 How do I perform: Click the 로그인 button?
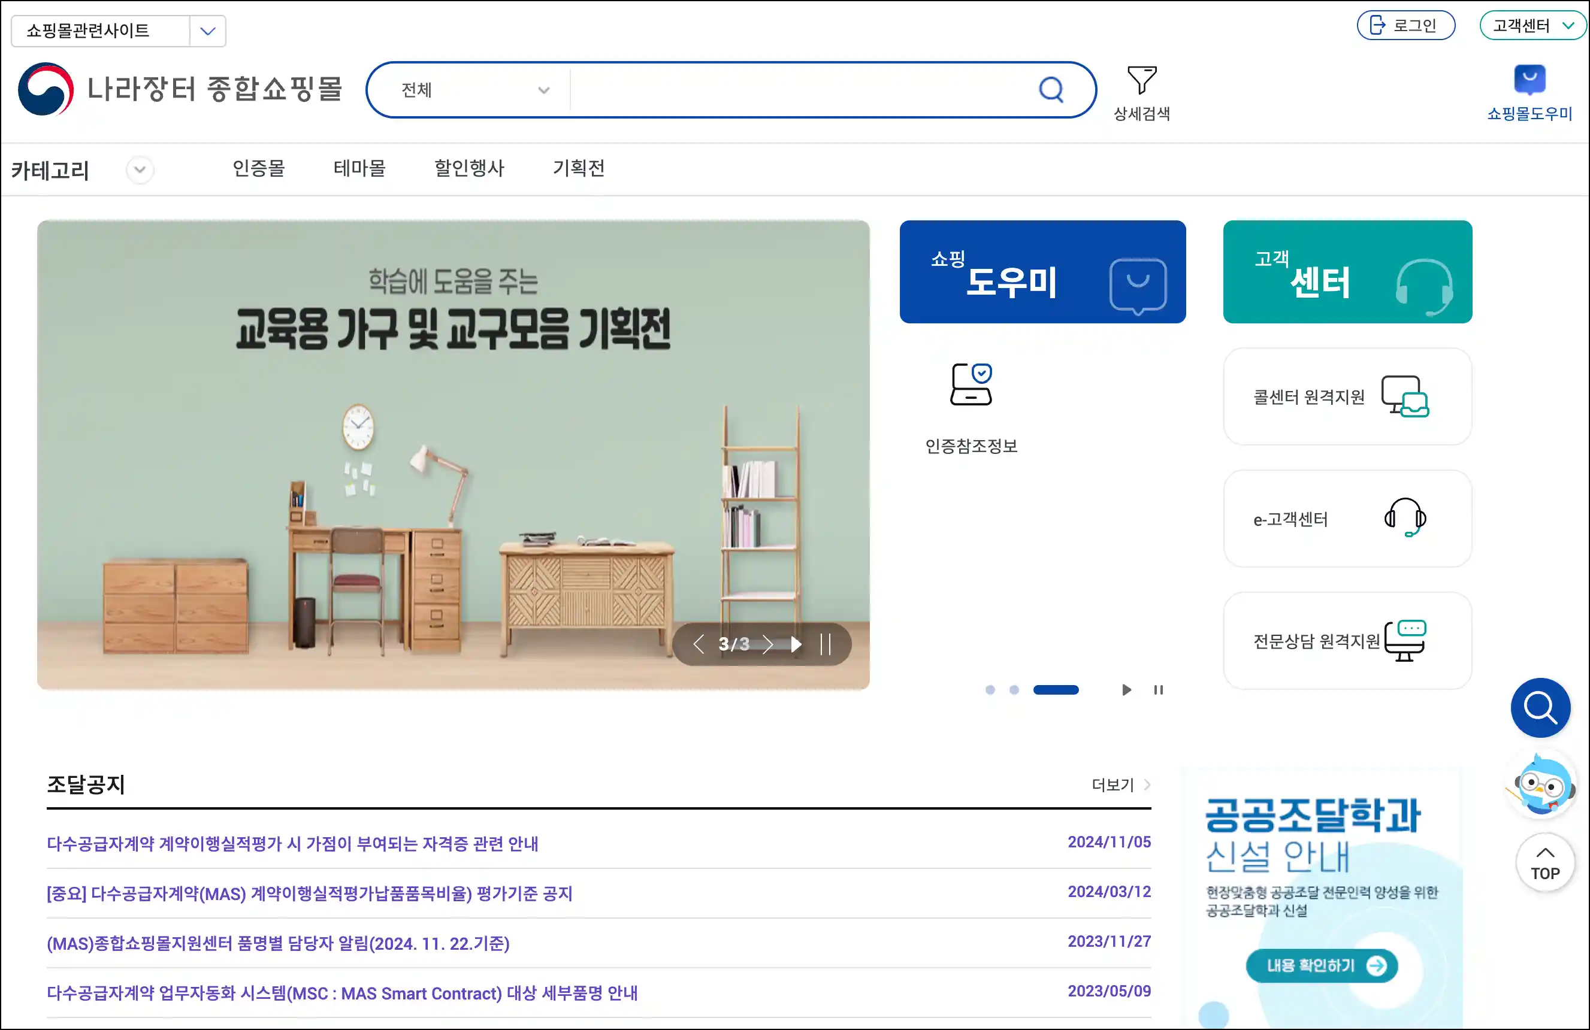(x=1405, y=25)
